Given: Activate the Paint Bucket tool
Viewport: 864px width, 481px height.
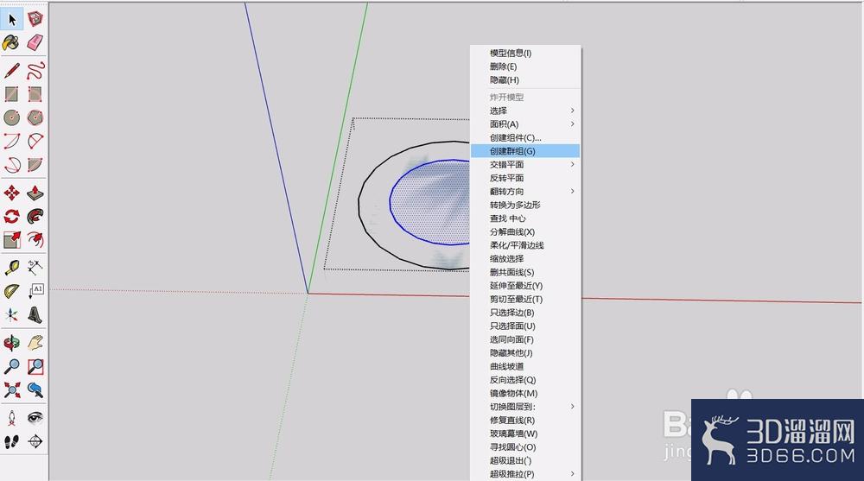Looking at the screenshot, I should point(11,42).
